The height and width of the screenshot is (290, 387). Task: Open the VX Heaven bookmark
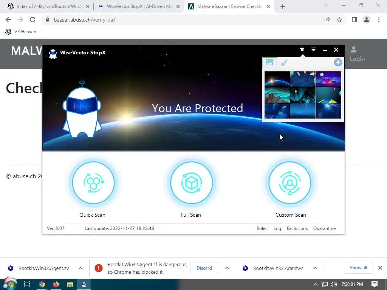pyautogui.click(x=21, y=32)
